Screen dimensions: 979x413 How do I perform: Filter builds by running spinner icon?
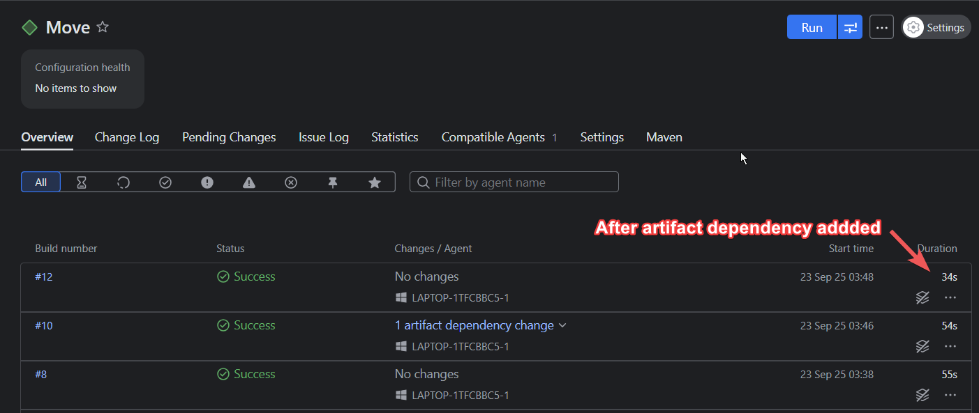click(124, 182)
